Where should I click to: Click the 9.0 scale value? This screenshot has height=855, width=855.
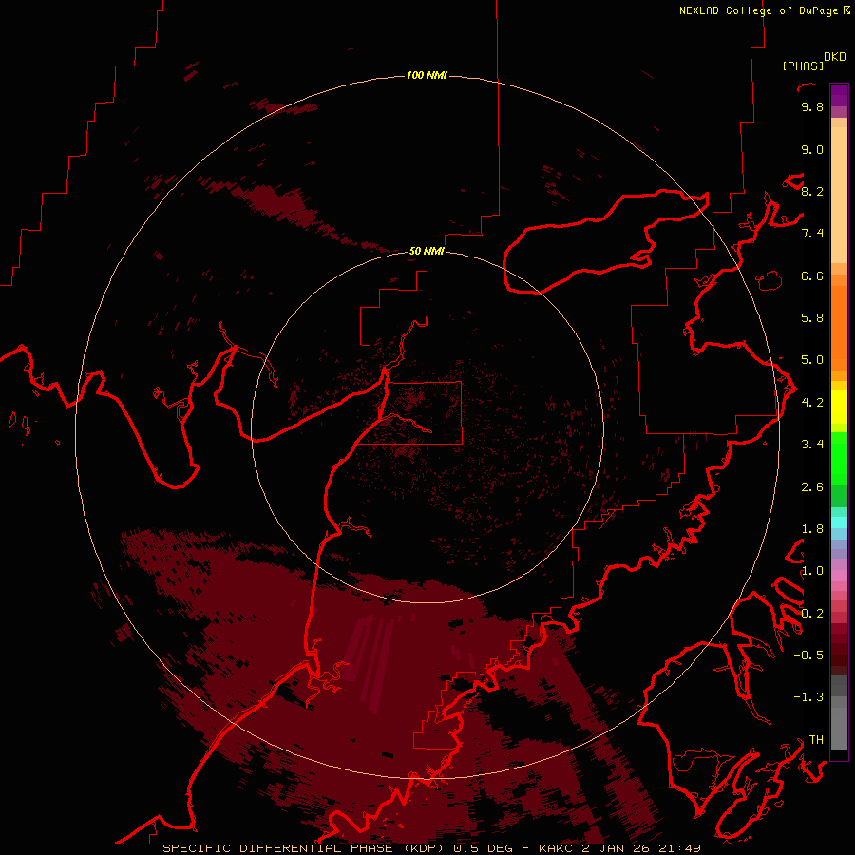[812, 149]
